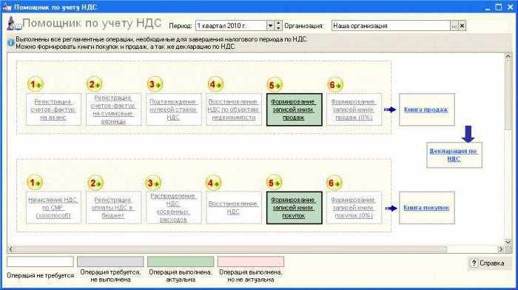Click Формирование записей книги покупок green box
The width and height of the screenshot is (518, 290).
click(x=294, y=208)
